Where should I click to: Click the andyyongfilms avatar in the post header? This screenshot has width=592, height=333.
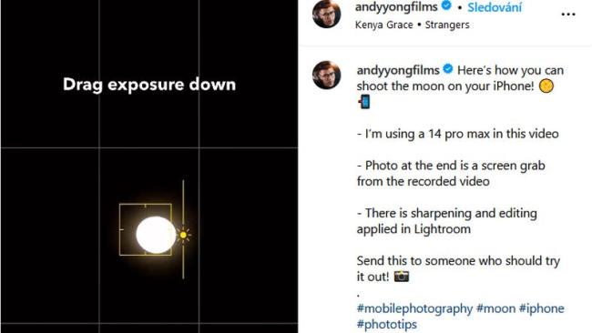point(327,14)
